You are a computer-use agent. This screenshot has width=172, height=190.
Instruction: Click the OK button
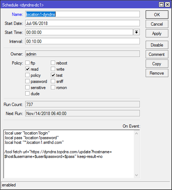click(x=157, y=14)
